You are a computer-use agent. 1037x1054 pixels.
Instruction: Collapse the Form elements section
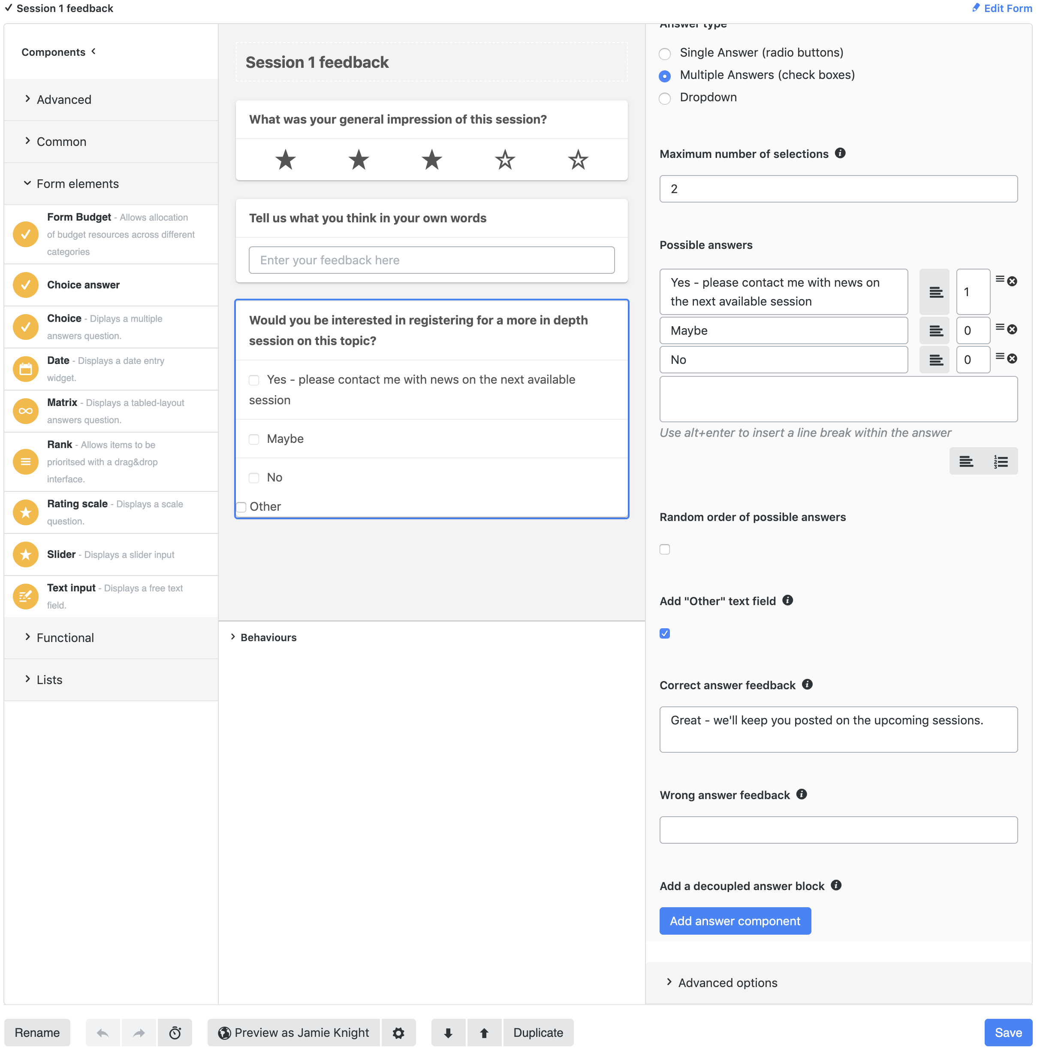111,184
